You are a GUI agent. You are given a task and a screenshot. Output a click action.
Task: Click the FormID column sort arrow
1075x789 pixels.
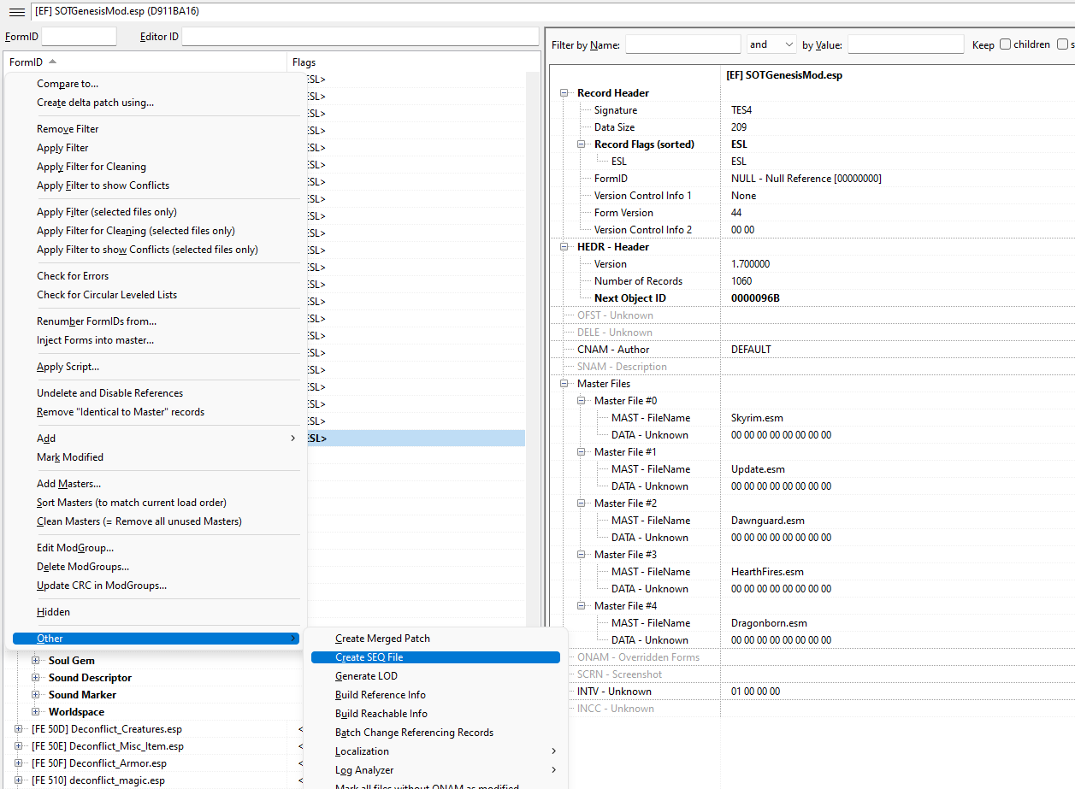pyautogui.click(x=52, y=62)
